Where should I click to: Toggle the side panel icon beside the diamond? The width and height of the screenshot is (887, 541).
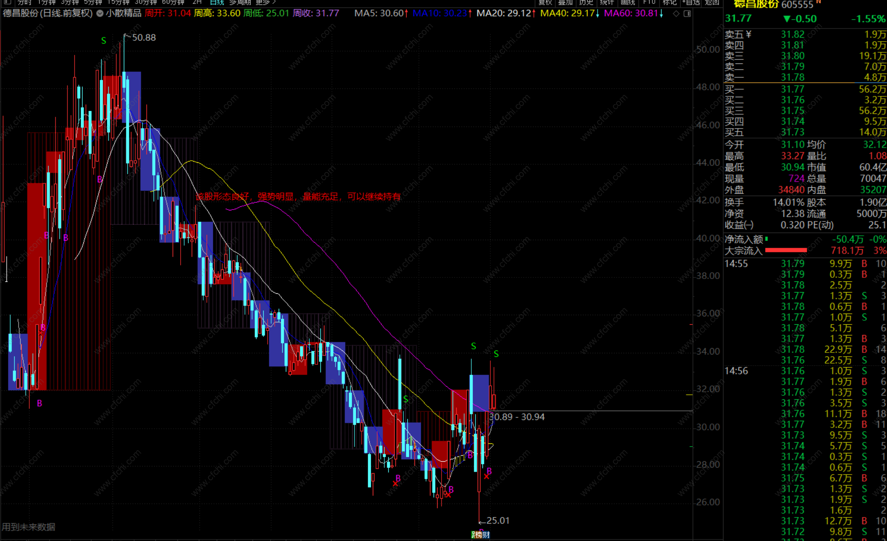[x=687, y=13]
